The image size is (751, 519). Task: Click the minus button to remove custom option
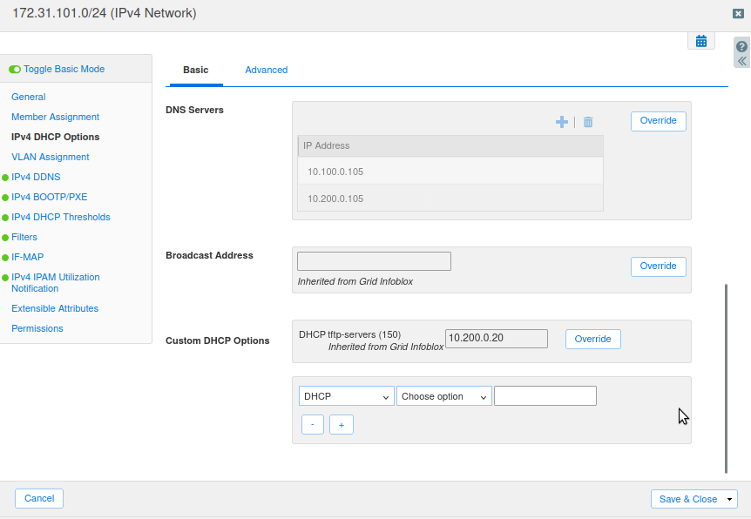pyautogui.click(x=313, y=425)
